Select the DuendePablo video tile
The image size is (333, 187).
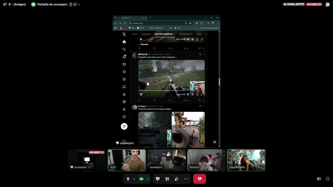246,160
